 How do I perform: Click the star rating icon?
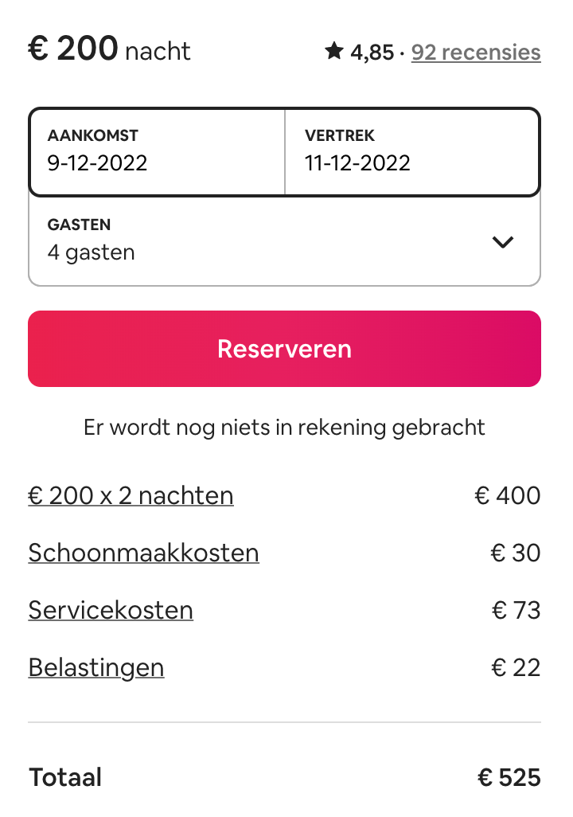coord(334,52)
